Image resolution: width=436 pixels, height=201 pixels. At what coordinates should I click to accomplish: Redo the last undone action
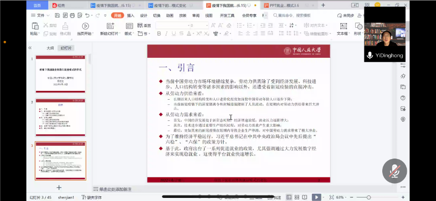97,15
